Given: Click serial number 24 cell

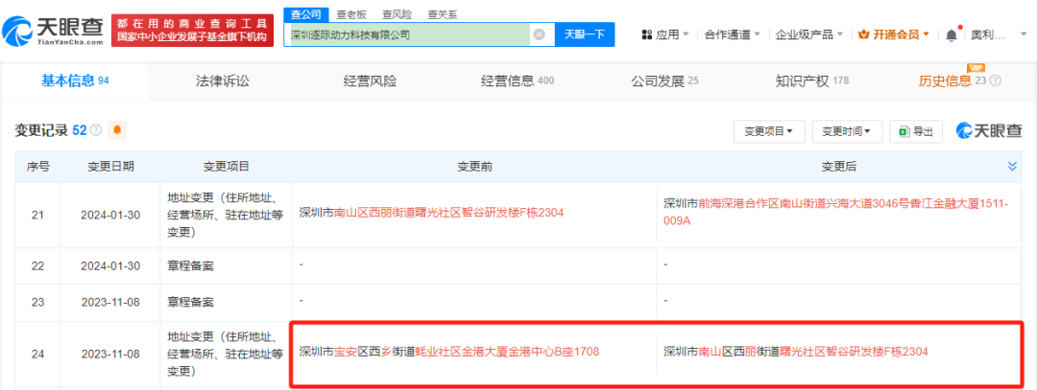Looking at the screenshot, I should [x=37, y=354].
